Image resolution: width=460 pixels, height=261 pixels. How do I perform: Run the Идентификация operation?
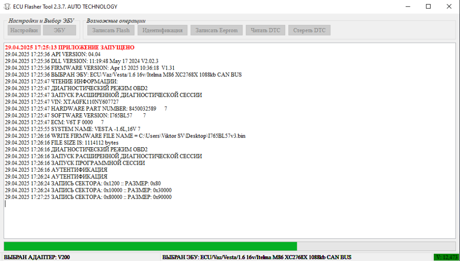click(162, 30)
